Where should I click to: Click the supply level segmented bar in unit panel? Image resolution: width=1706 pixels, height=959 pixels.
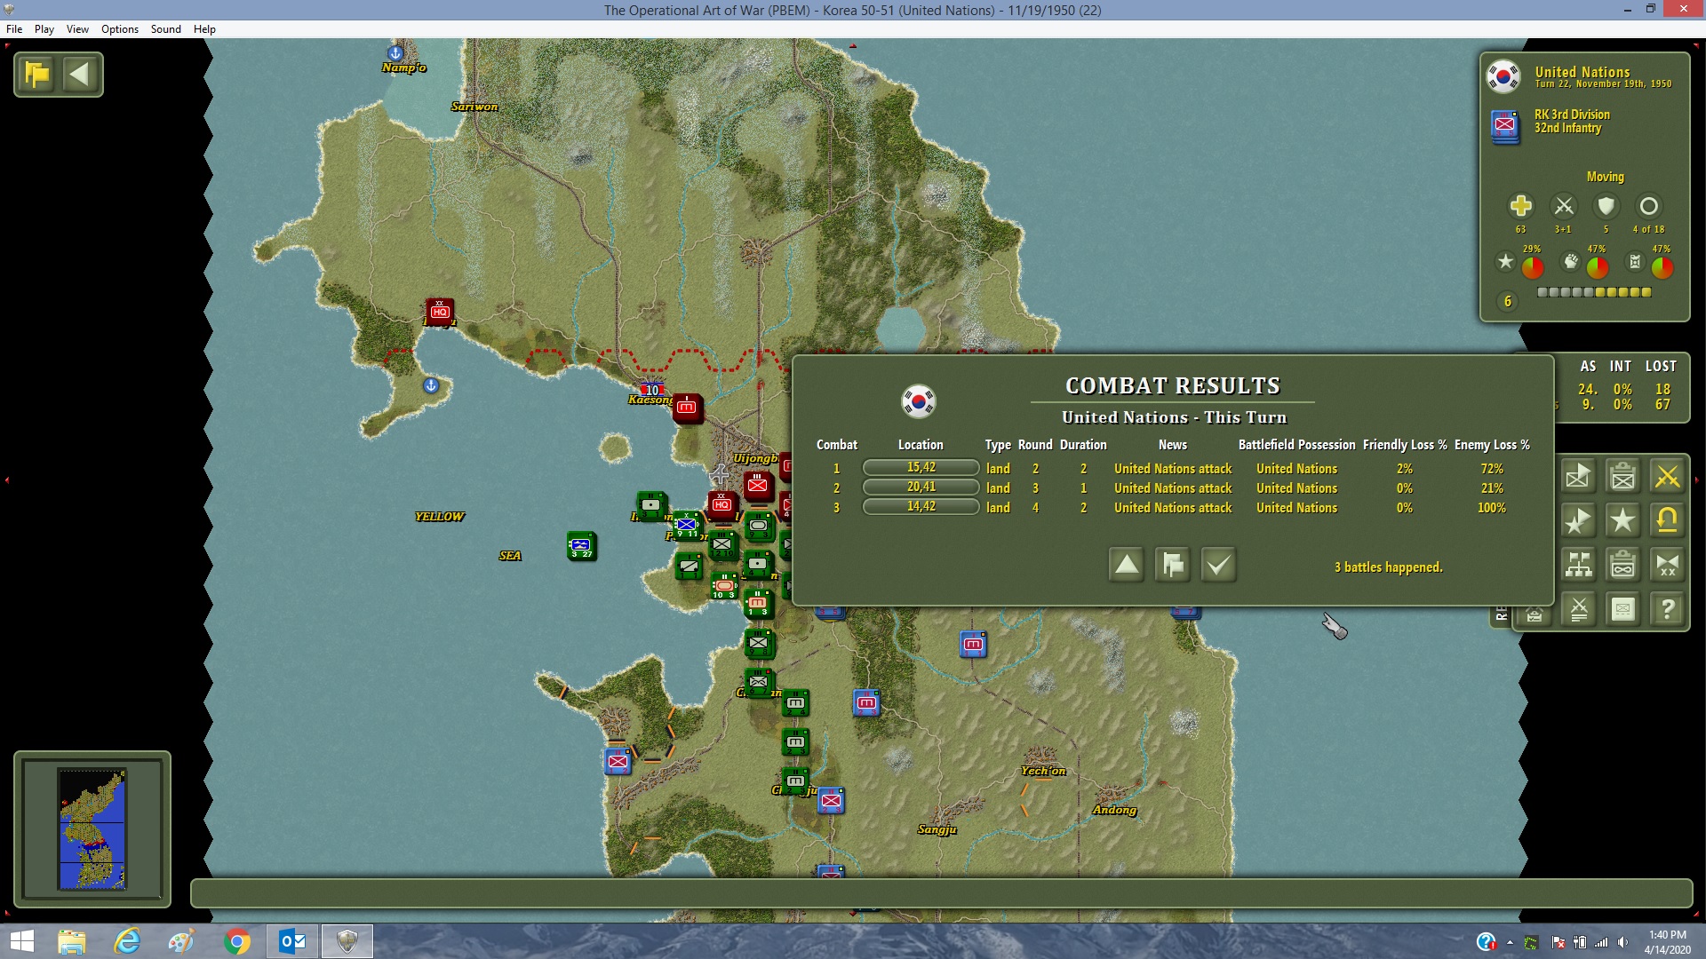point(1594,292)
